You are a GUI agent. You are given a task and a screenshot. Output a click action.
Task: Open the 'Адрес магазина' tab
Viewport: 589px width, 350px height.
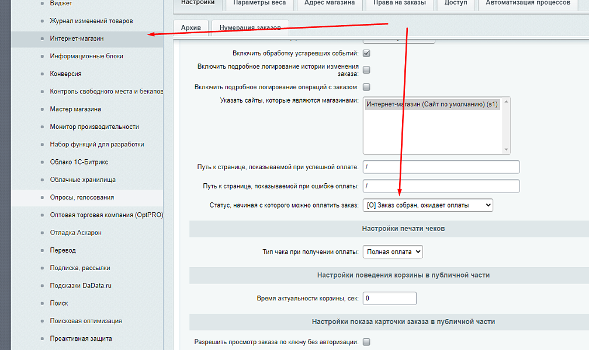point(329,3)
